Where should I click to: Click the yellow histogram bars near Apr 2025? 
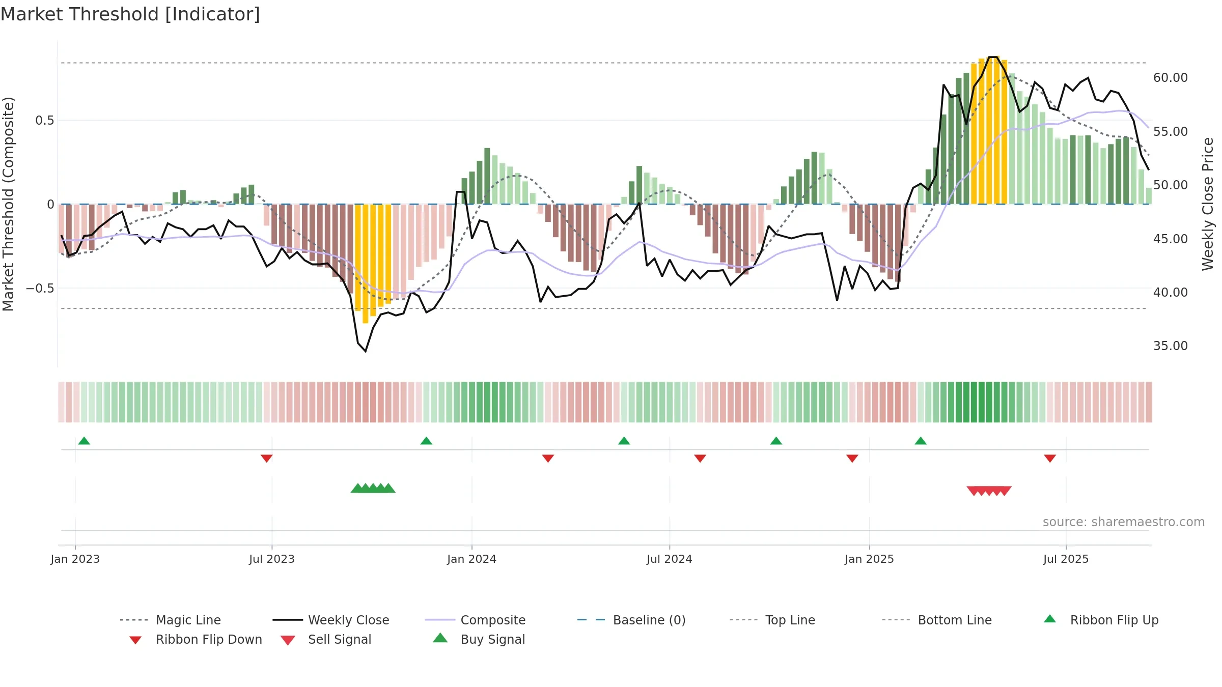point(989,130)
